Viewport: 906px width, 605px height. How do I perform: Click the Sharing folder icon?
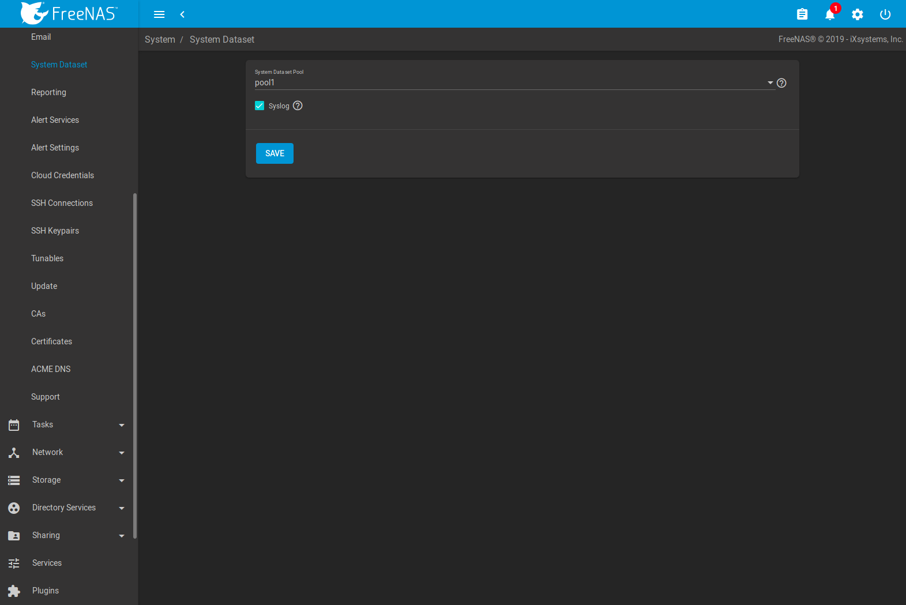[14, 536]
